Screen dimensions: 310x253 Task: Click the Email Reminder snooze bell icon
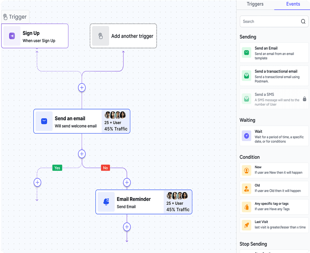[x=106, y=202]
